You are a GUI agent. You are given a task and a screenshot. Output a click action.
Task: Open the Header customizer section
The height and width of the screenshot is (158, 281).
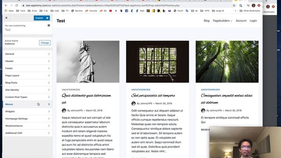click(27, 61)
